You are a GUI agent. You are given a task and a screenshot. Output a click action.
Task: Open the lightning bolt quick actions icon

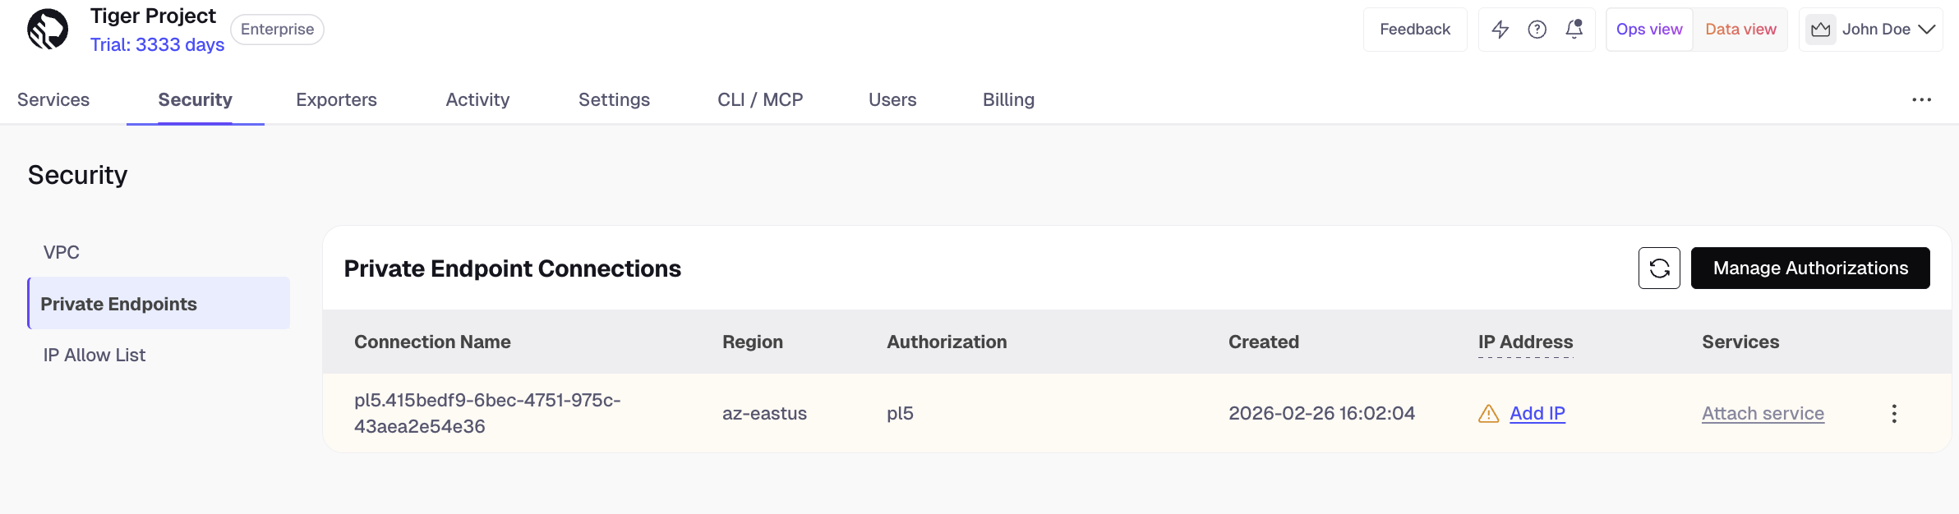[1500, 30]
